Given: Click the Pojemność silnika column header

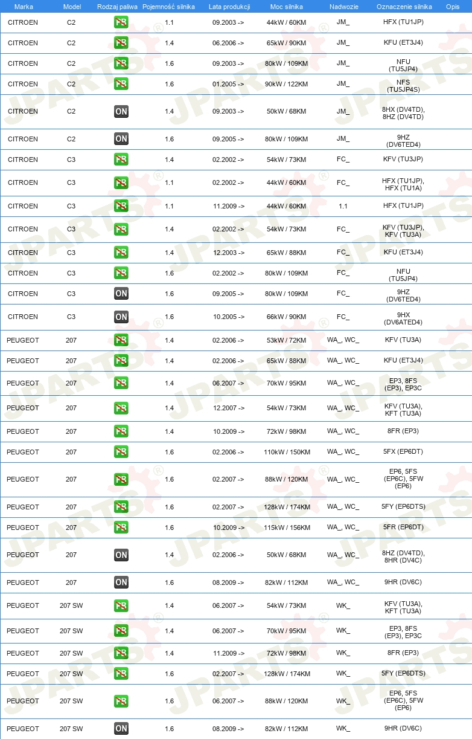Looking at the screenshot, I should [168, 7].
